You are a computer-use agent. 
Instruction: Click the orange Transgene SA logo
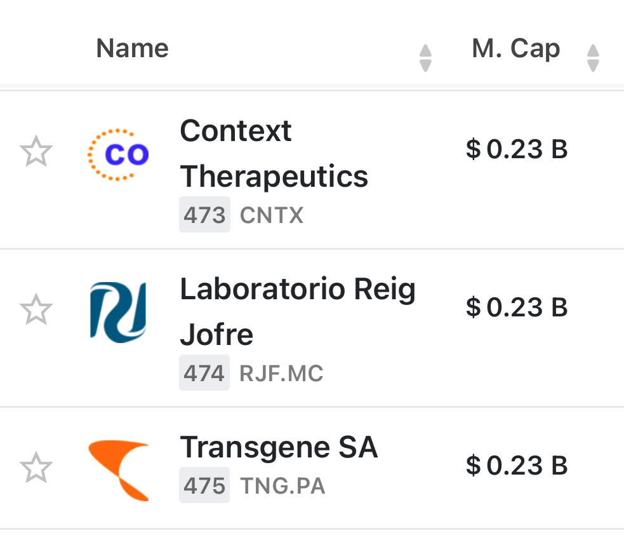(119, 470)
